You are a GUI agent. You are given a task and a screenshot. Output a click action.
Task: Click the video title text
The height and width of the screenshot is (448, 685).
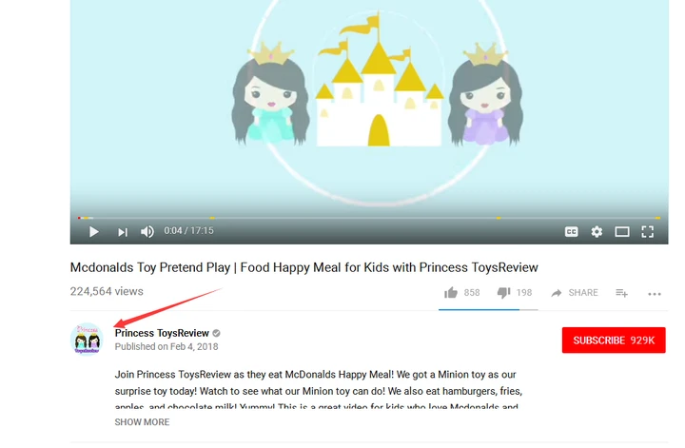pyautogui.click(x=304, y=267)
